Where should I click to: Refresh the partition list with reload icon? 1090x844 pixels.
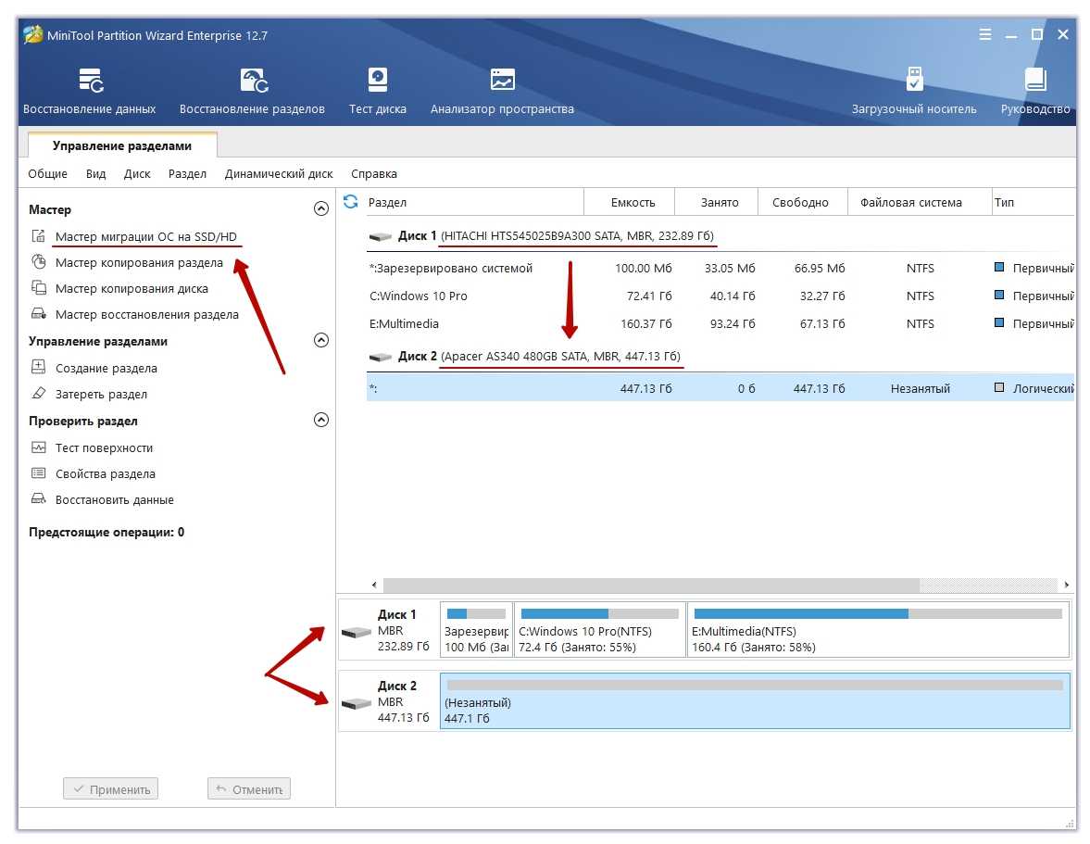pos(351,202)
